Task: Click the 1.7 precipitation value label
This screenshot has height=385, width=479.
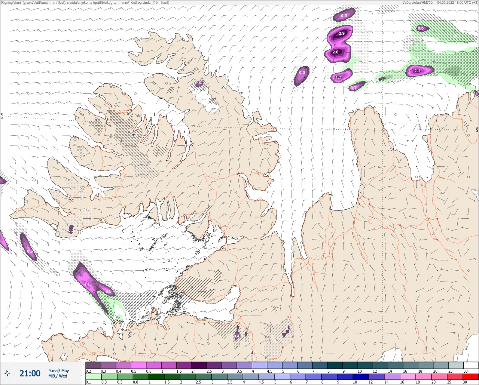Action: pos(338,78)
